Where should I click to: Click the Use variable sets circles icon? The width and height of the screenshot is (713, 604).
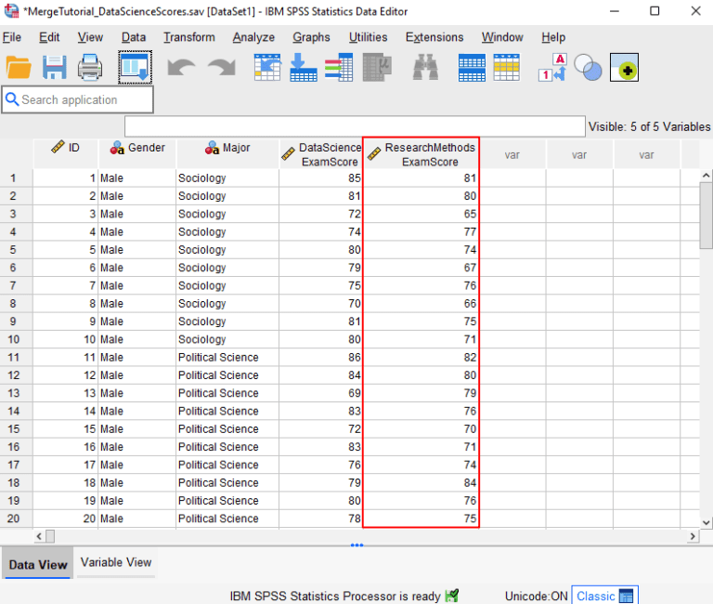coord(588,68)
